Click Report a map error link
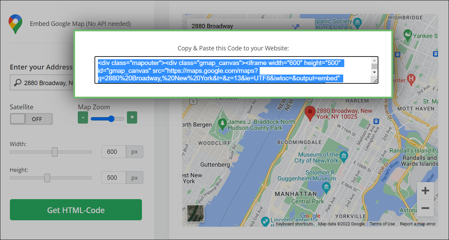Screen dimensions: 449x240 418,224
